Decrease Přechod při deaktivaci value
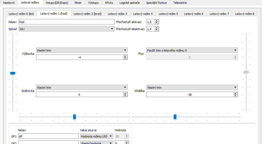Image resolution: width=262 pixels, height=144 pixels. pos(157,30)
